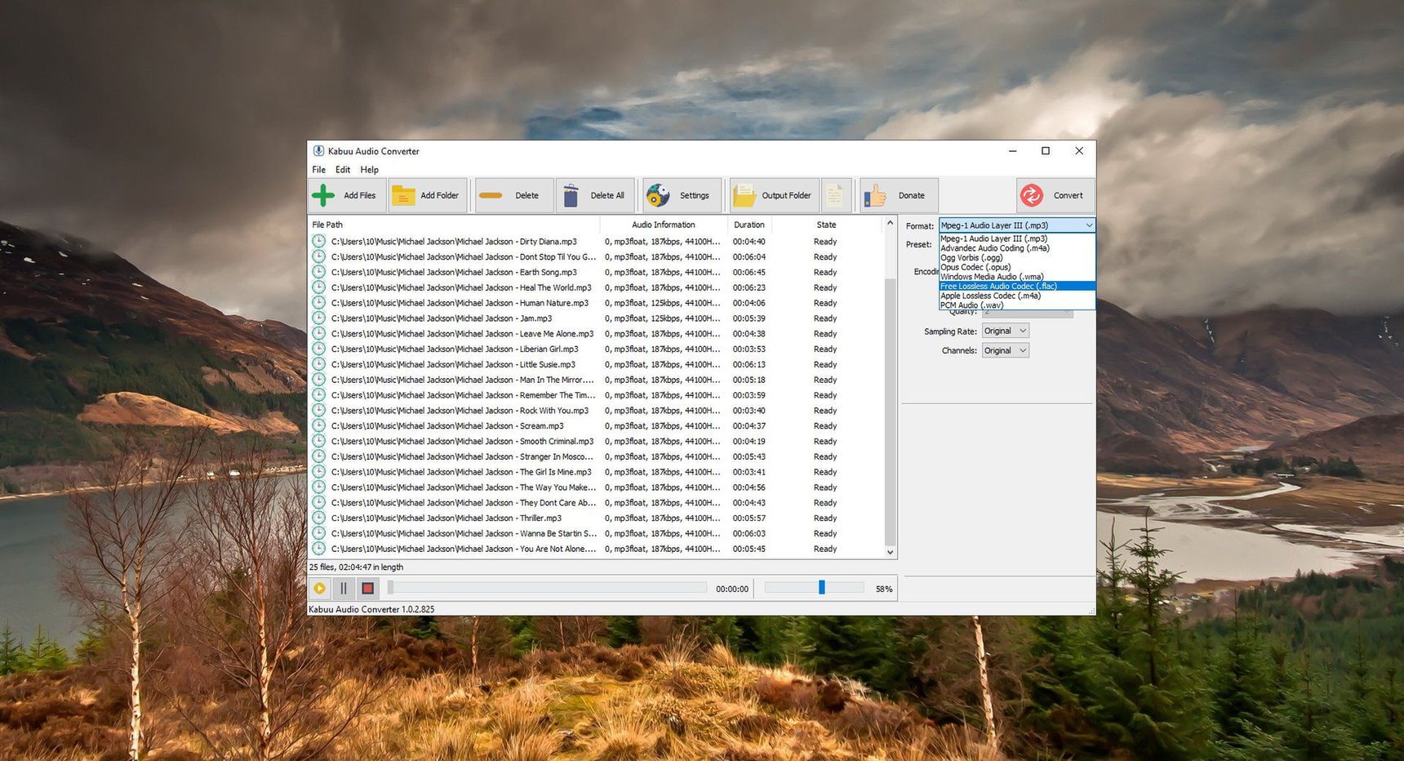Sort by the State column header
This screenshot has height=761, width=1404.
tap(826, 225)
